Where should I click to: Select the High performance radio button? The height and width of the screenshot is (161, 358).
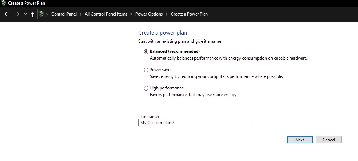pos(146,88)
